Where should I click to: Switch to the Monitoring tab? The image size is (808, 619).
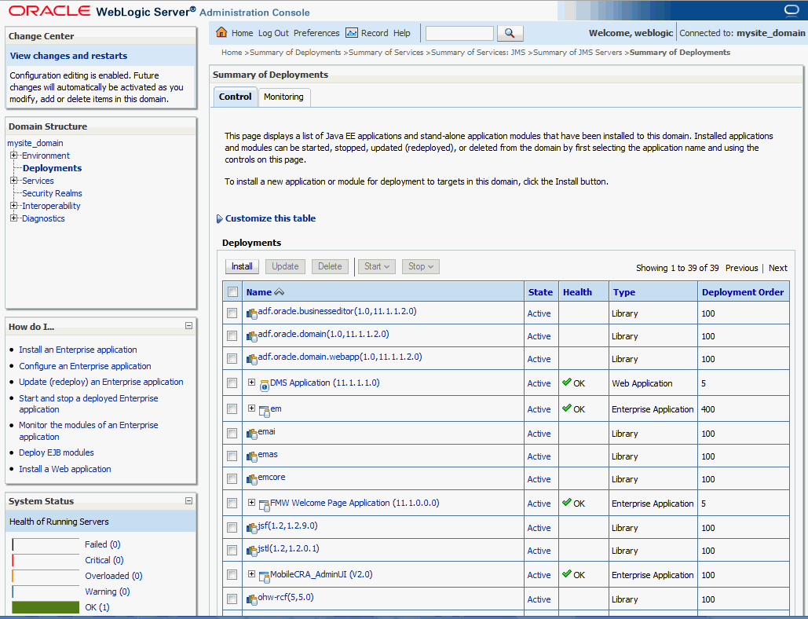[284, 97]
